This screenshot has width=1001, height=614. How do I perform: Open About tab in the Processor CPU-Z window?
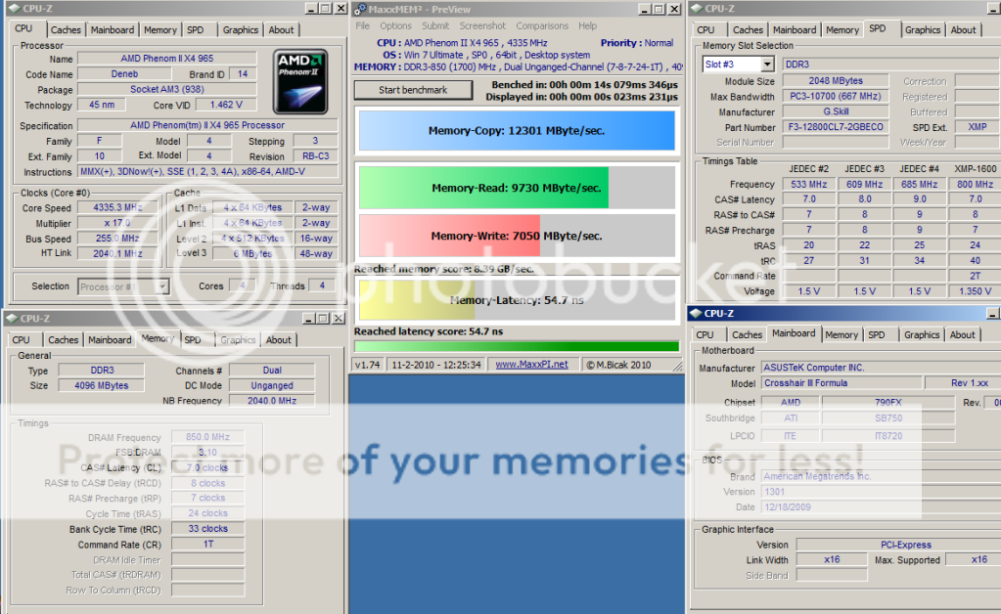[281, 30]
